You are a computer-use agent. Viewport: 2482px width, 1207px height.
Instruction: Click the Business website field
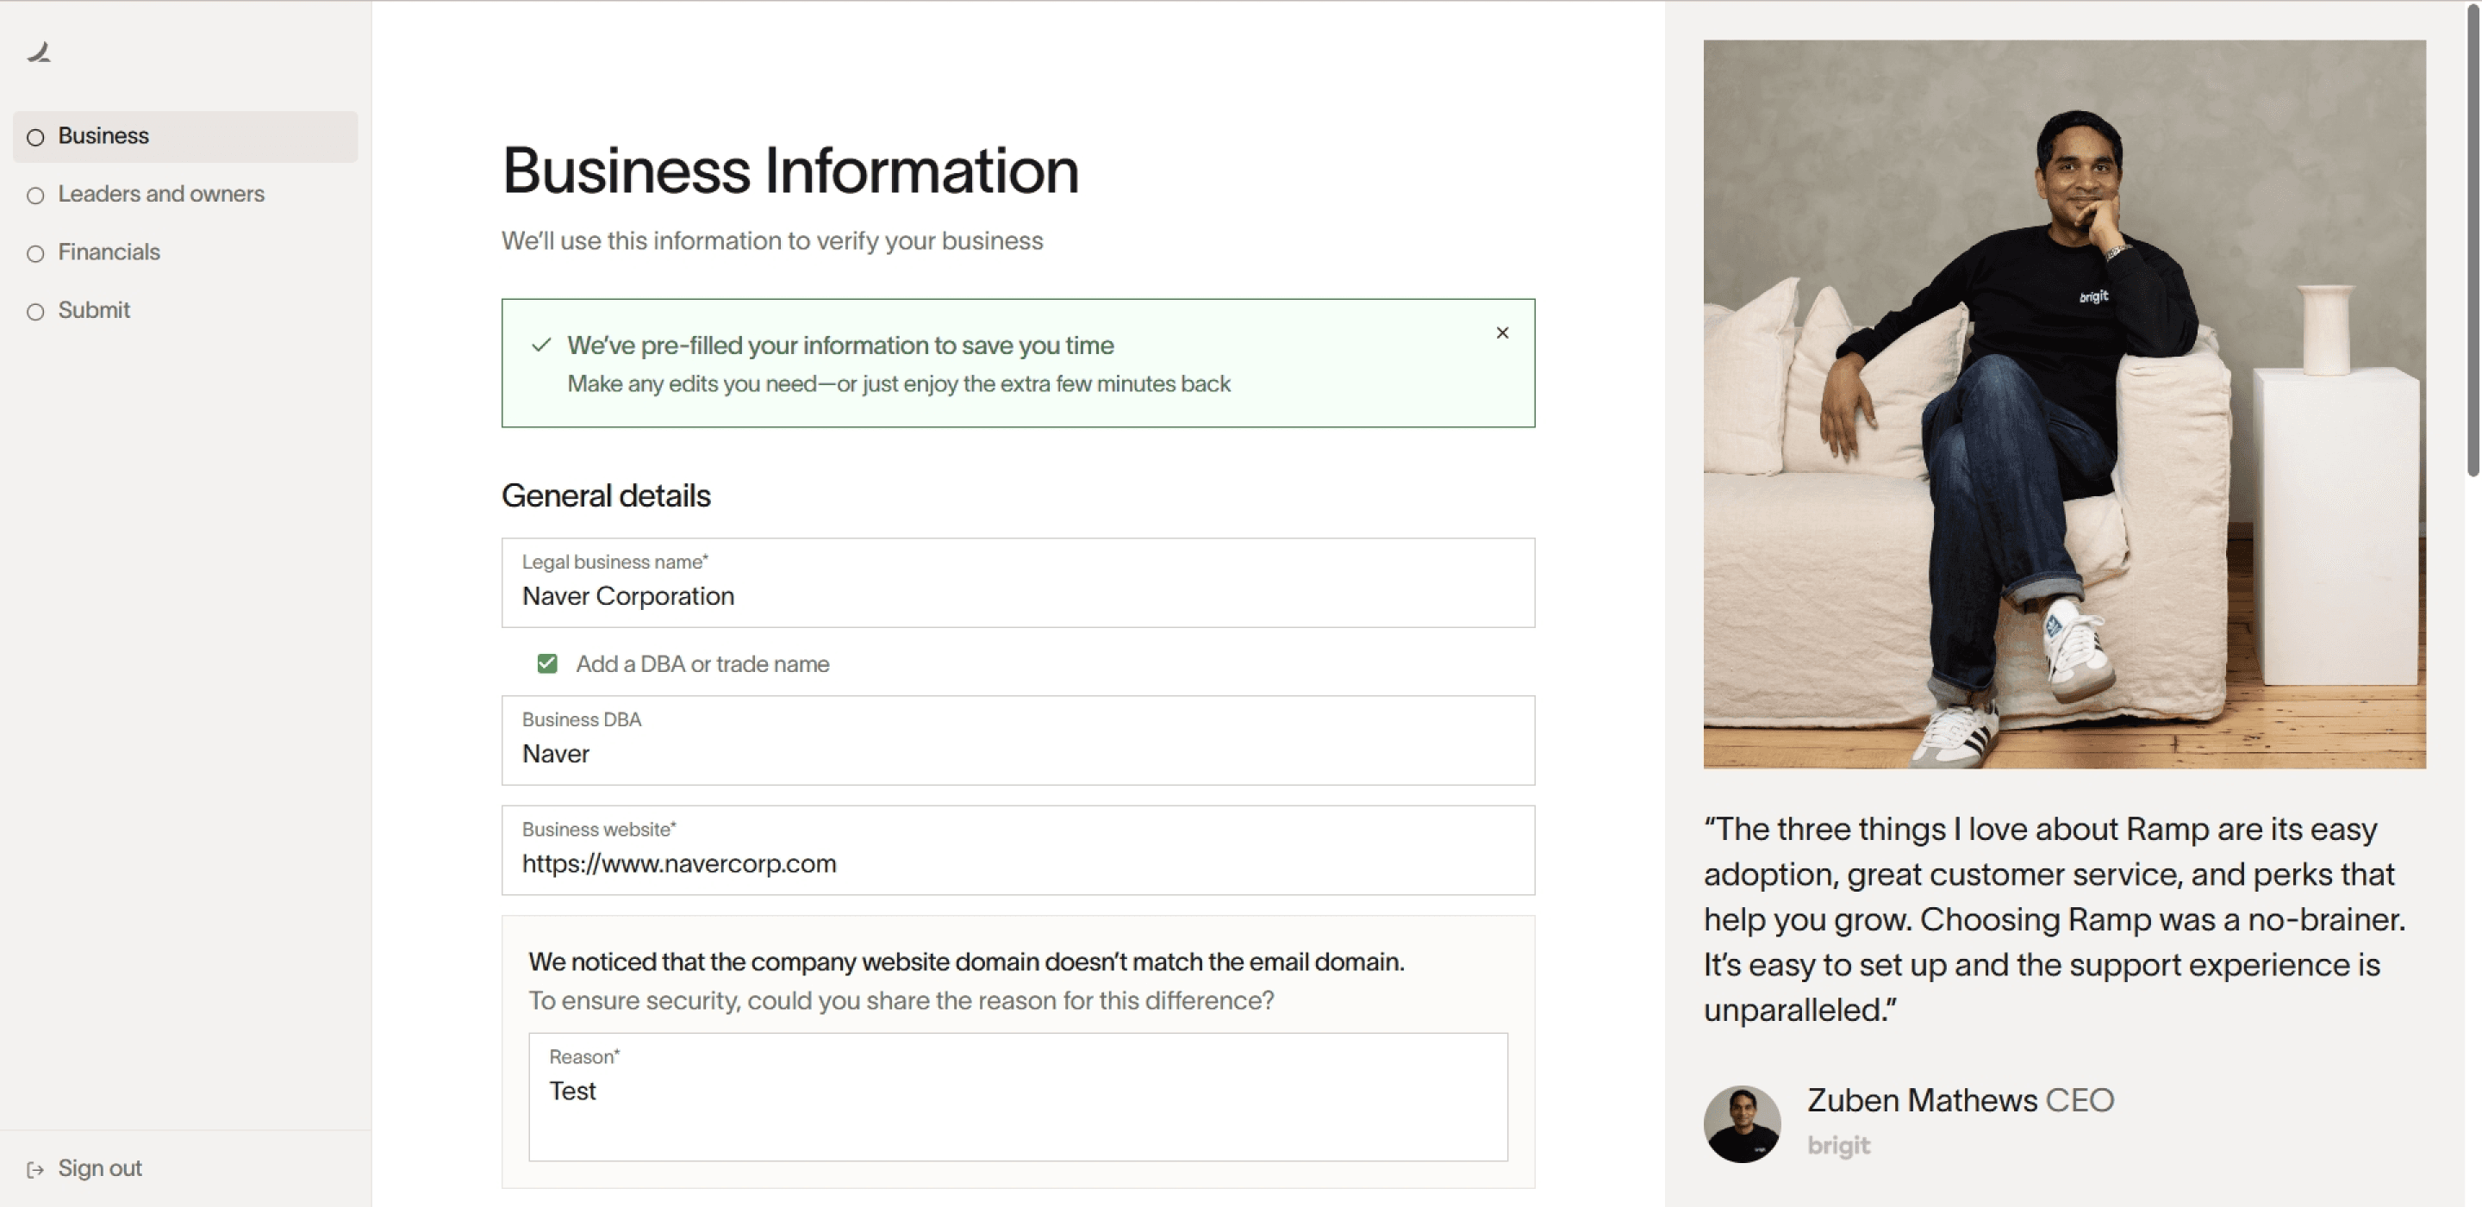point(1018,862)
